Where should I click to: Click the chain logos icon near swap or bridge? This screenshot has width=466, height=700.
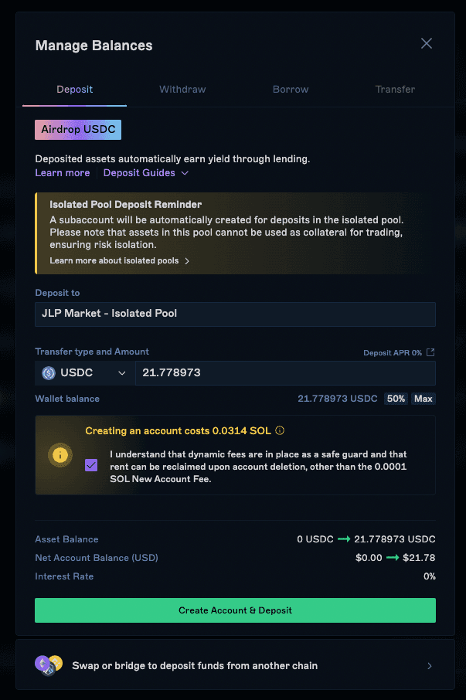(x=49, y=665)
